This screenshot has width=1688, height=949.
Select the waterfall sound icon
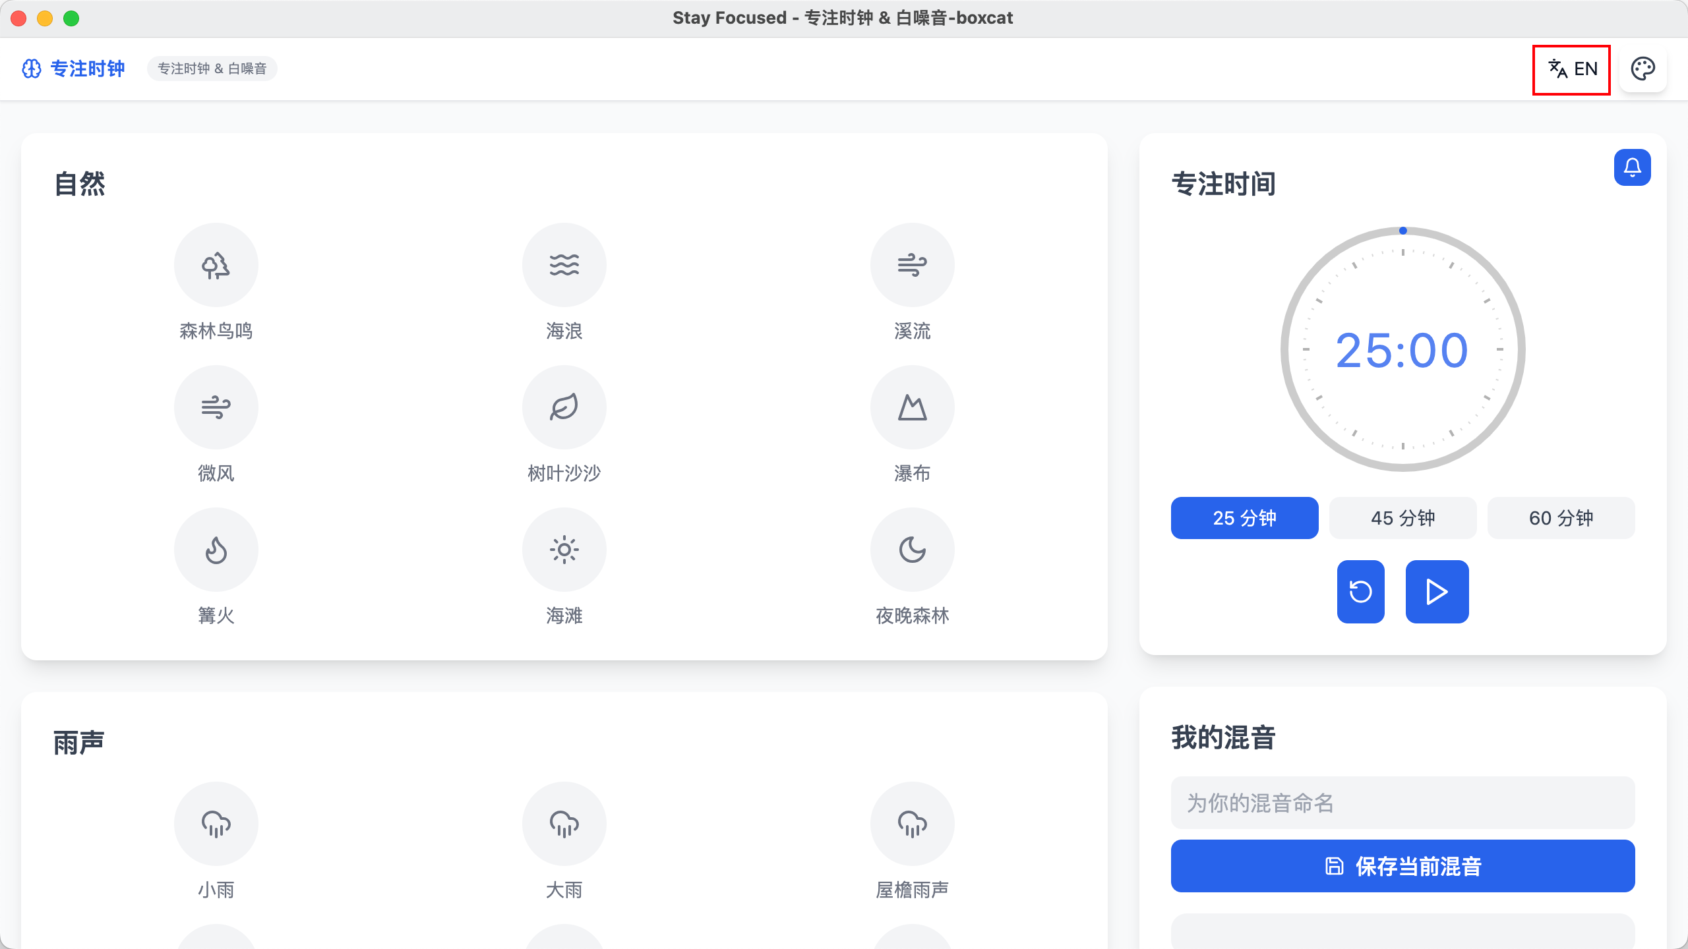point(913,407)
